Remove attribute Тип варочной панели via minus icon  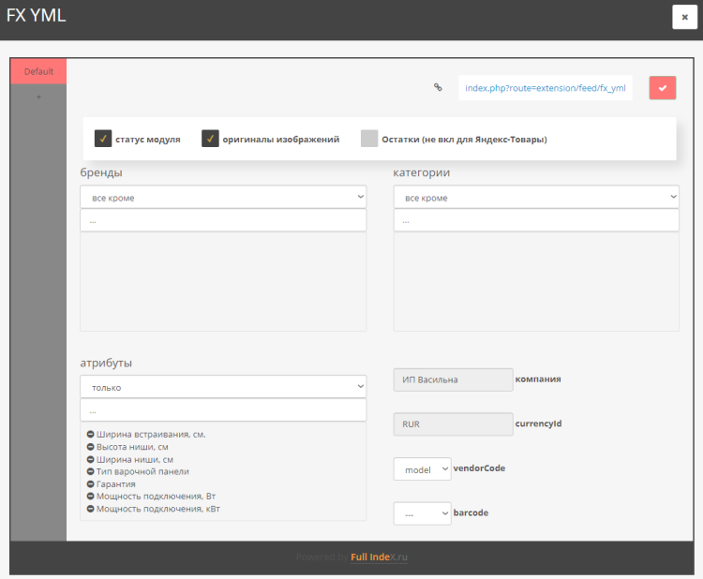tap(90, 471)
